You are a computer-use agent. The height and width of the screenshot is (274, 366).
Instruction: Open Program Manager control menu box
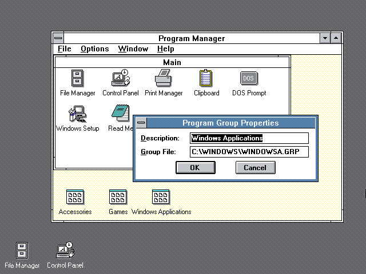(x=58, y=38)
